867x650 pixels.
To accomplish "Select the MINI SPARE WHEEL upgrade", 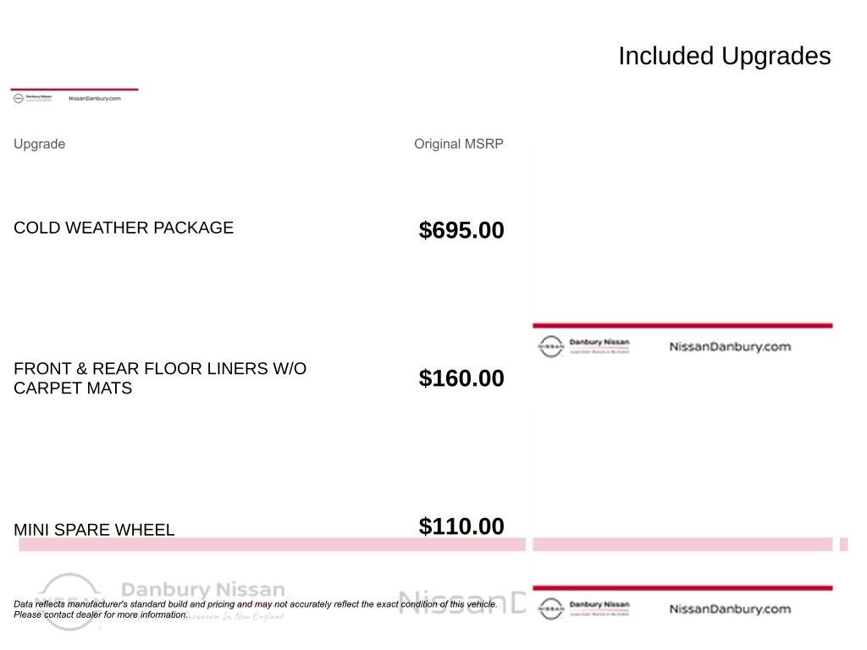I will click(94, 530).
